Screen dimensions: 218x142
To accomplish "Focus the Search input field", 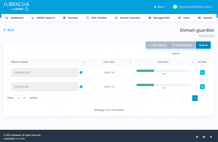I will 196,53.
